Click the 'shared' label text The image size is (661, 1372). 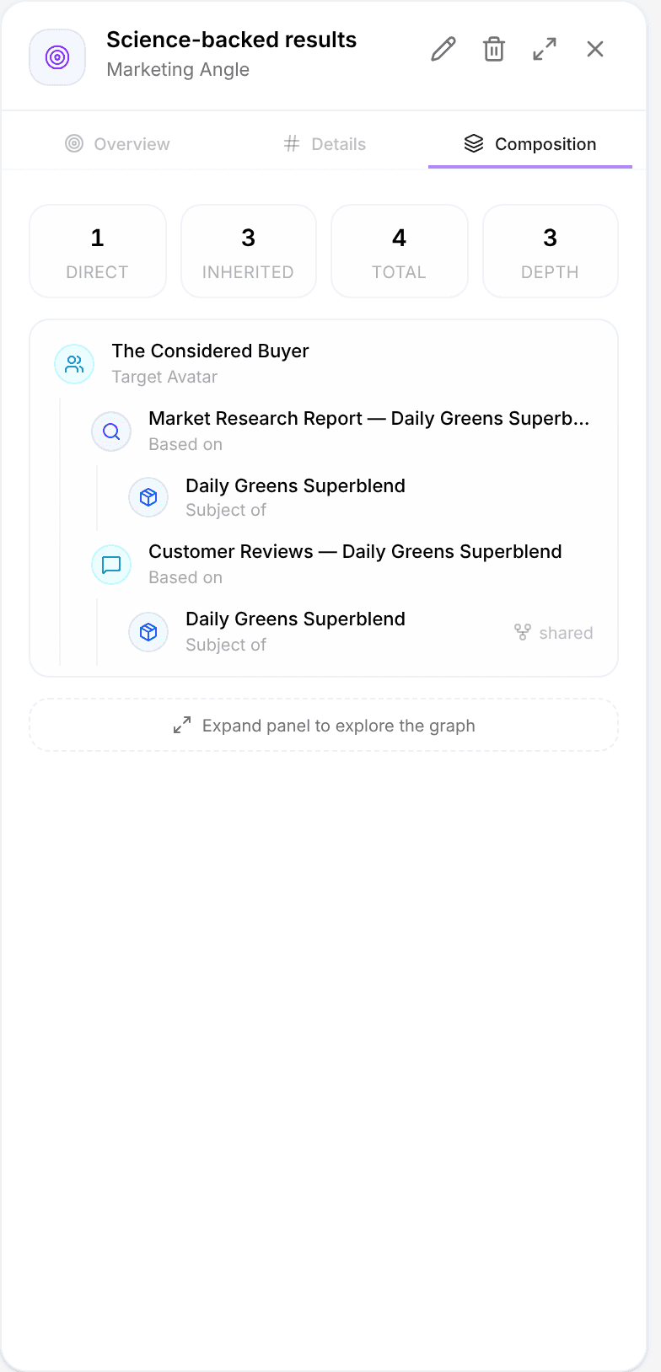click(x=566, y=633)
